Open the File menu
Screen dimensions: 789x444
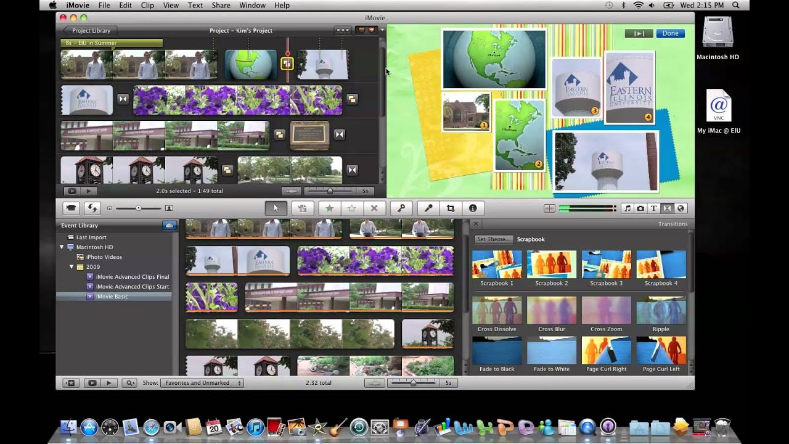pos(104,5)
